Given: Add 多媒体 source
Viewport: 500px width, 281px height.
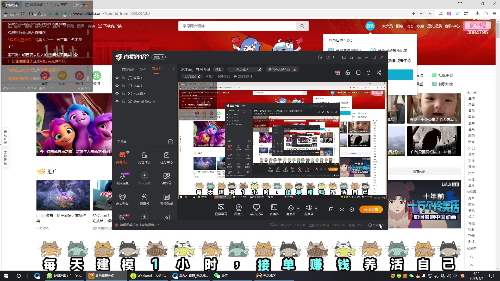Looking at the screenshot, I should 274,210.
